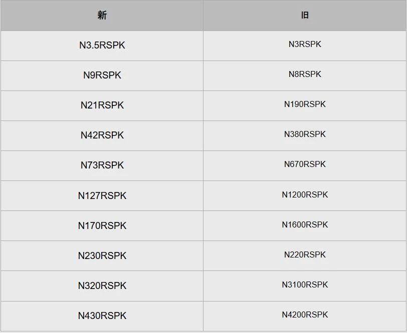Select the N127RSPK row entry
Image resolution: width=407 pixels, height=333 pixels.
click(102, 195)
